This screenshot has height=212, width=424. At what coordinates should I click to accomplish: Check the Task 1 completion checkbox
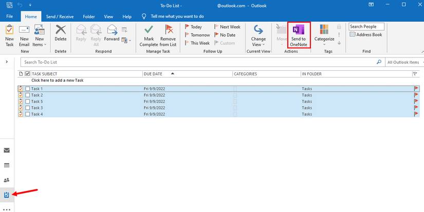coord(28,89)
